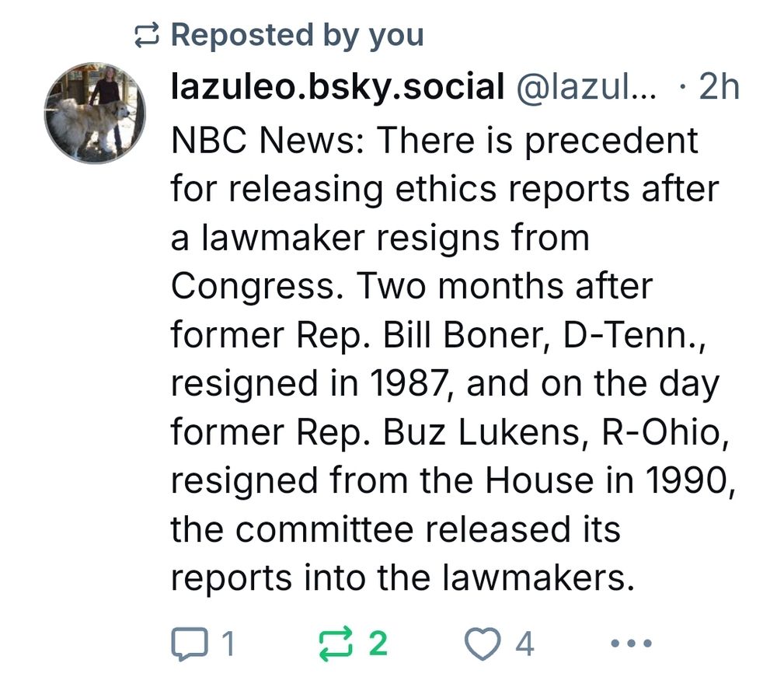Click the line "the committee released its"
Image resolution: width=777 pixels, height=684 pixels.
coord(395,530)
